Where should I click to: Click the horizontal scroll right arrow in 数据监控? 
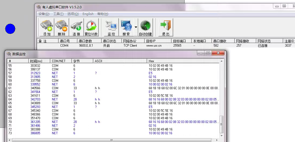(x=217, y=140)
